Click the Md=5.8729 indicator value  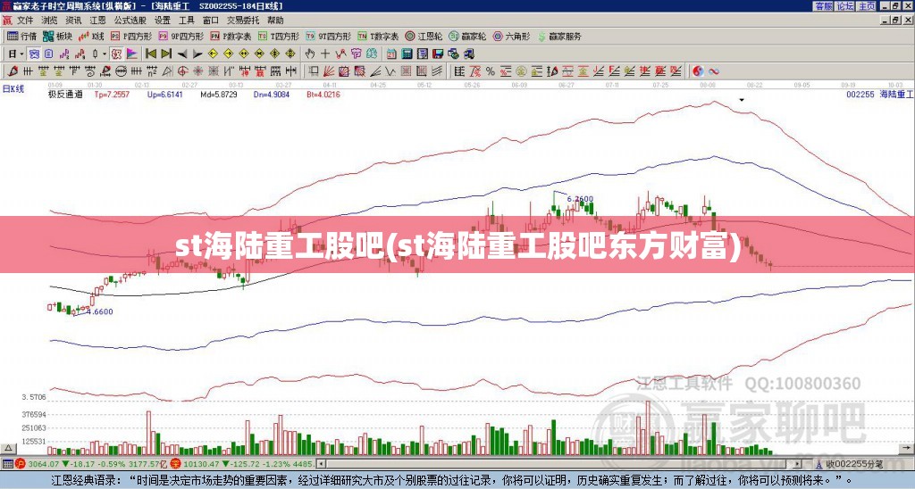[x=219, y=94]
